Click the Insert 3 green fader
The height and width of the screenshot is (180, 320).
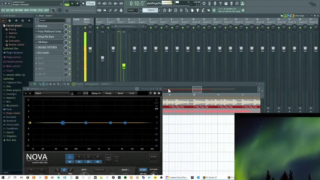[124, 66]
